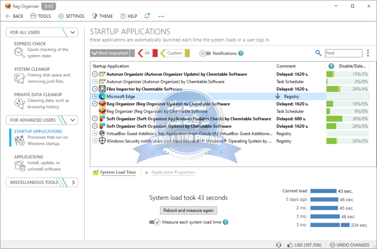Click the help icon in Disable/Delay column header
Image resolution: width=377 pixels, height=249 pixels.
tap(331, 66)
